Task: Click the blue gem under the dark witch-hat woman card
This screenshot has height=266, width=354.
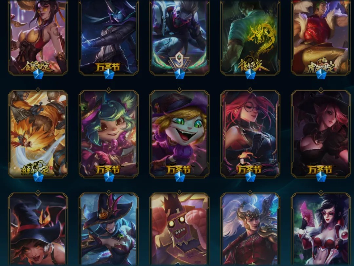Action: [321, 177]
